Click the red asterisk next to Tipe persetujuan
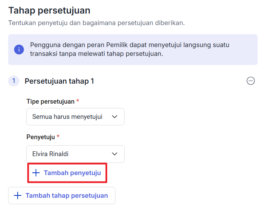Viewport: 279px width, 214px height. coord(78,102)
